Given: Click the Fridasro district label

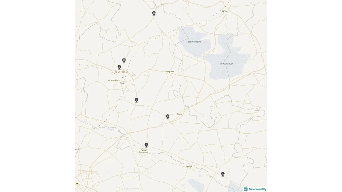Looking at the screenshot, I should coord(113,80).
